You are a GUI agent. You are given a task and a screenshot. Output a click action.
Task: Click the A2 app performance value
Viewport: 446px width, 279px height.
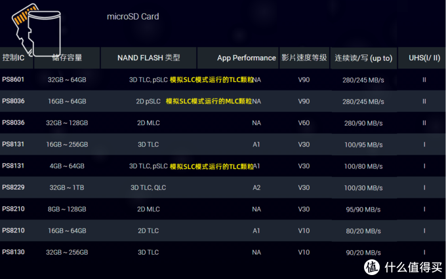point(256,187)
